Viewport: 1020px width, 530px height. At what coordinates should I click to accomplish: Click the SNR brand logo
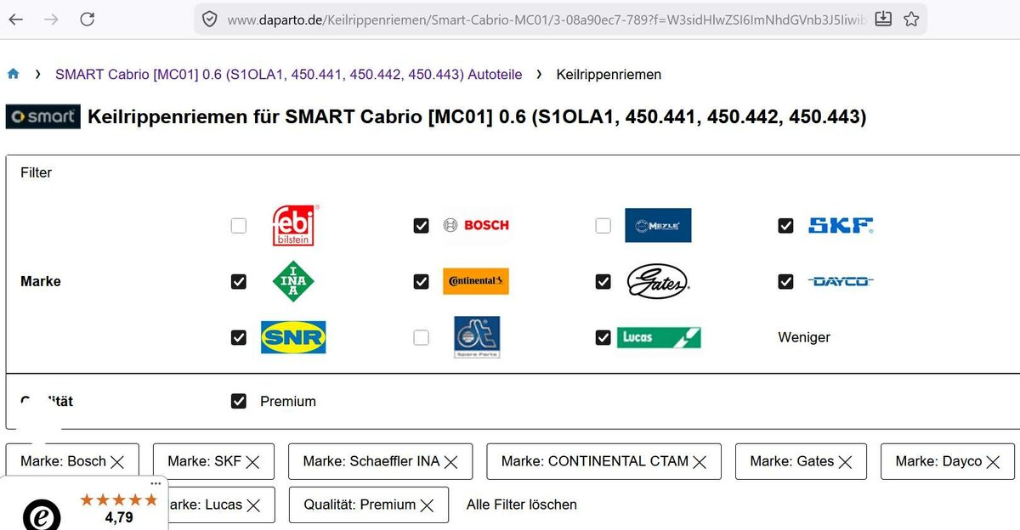[293, 337]
